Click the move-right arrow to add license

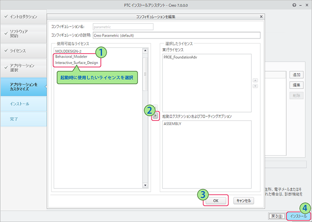156,116
